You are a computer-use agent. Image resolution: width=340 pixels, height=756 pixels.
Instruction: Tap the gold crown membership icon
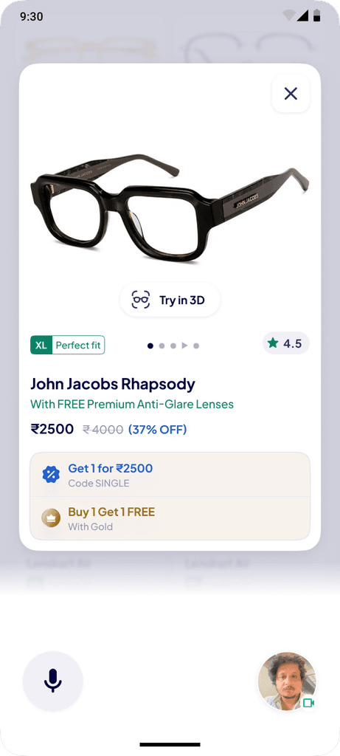51,518
